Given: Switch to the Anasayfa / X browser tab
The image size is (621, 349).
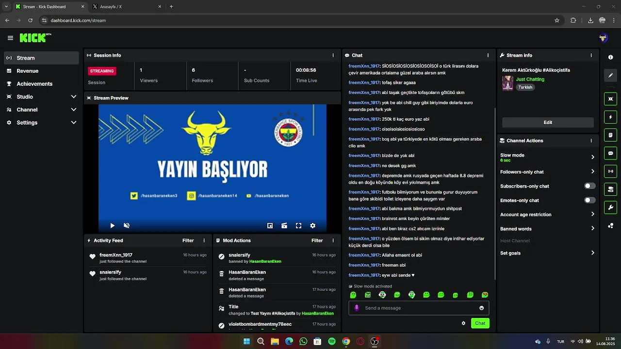Looking at the screenshot, I should coord(127,7).
